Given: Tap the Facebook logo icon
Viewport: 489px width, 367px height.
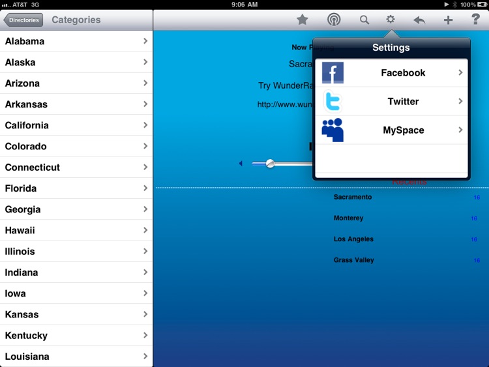Looking at the screenshot, I should [333, 72].
